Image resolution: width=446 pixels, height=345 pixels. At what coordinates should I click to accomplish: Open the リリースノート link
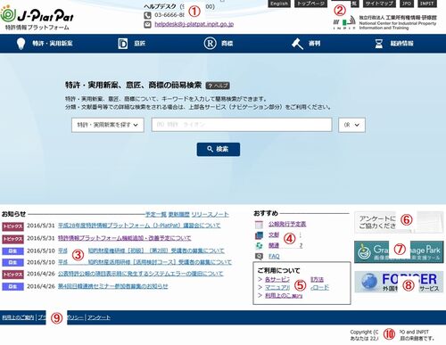(x=210, y=215)
